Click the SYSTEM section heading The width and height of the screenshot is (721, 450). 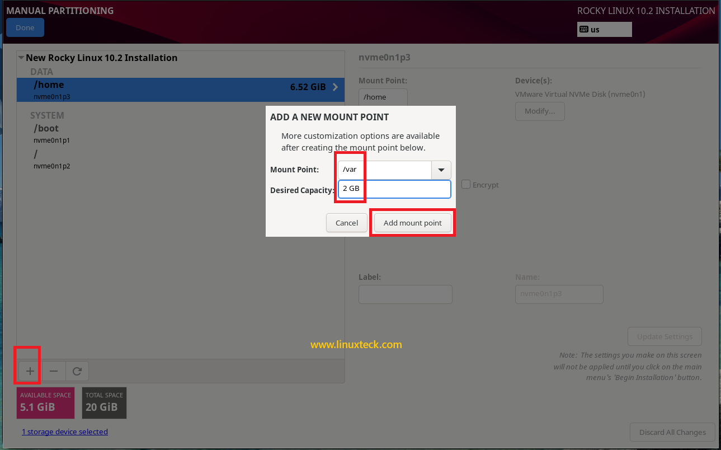tap(47, 115)
